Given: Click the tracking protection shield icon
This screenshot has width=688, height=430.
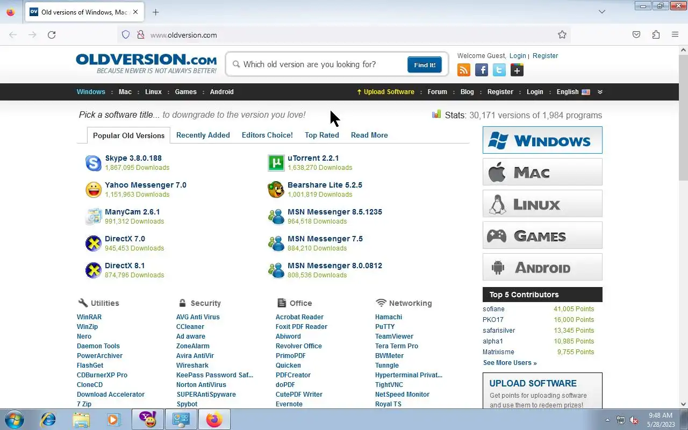Looking at the screenshot, I should (x=126, y=35).
